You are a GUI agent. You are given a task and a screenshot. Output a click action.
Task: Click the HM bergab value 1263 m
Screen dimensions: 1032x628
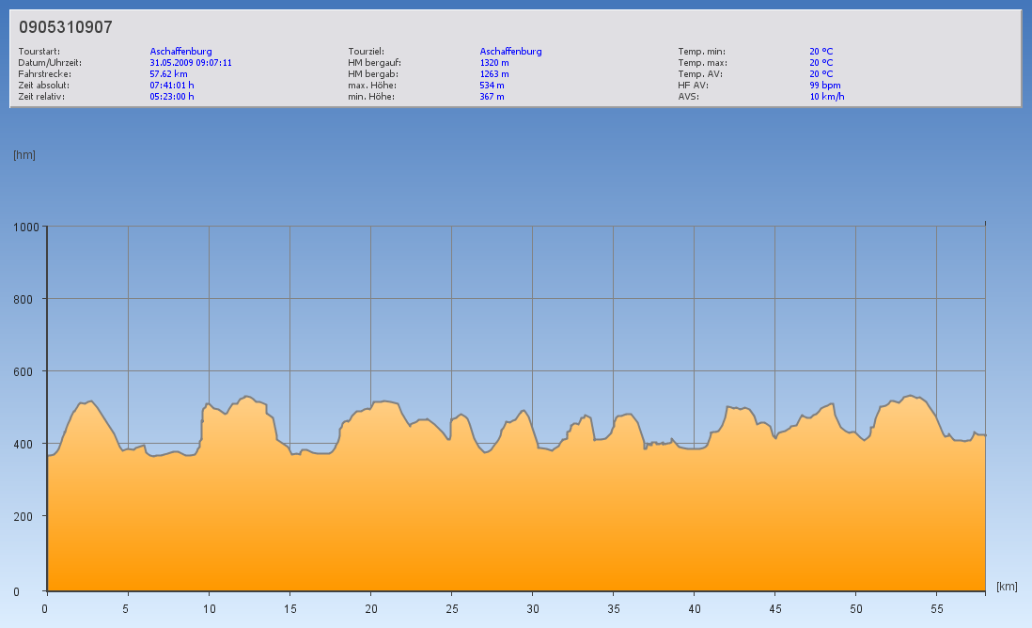494,73
